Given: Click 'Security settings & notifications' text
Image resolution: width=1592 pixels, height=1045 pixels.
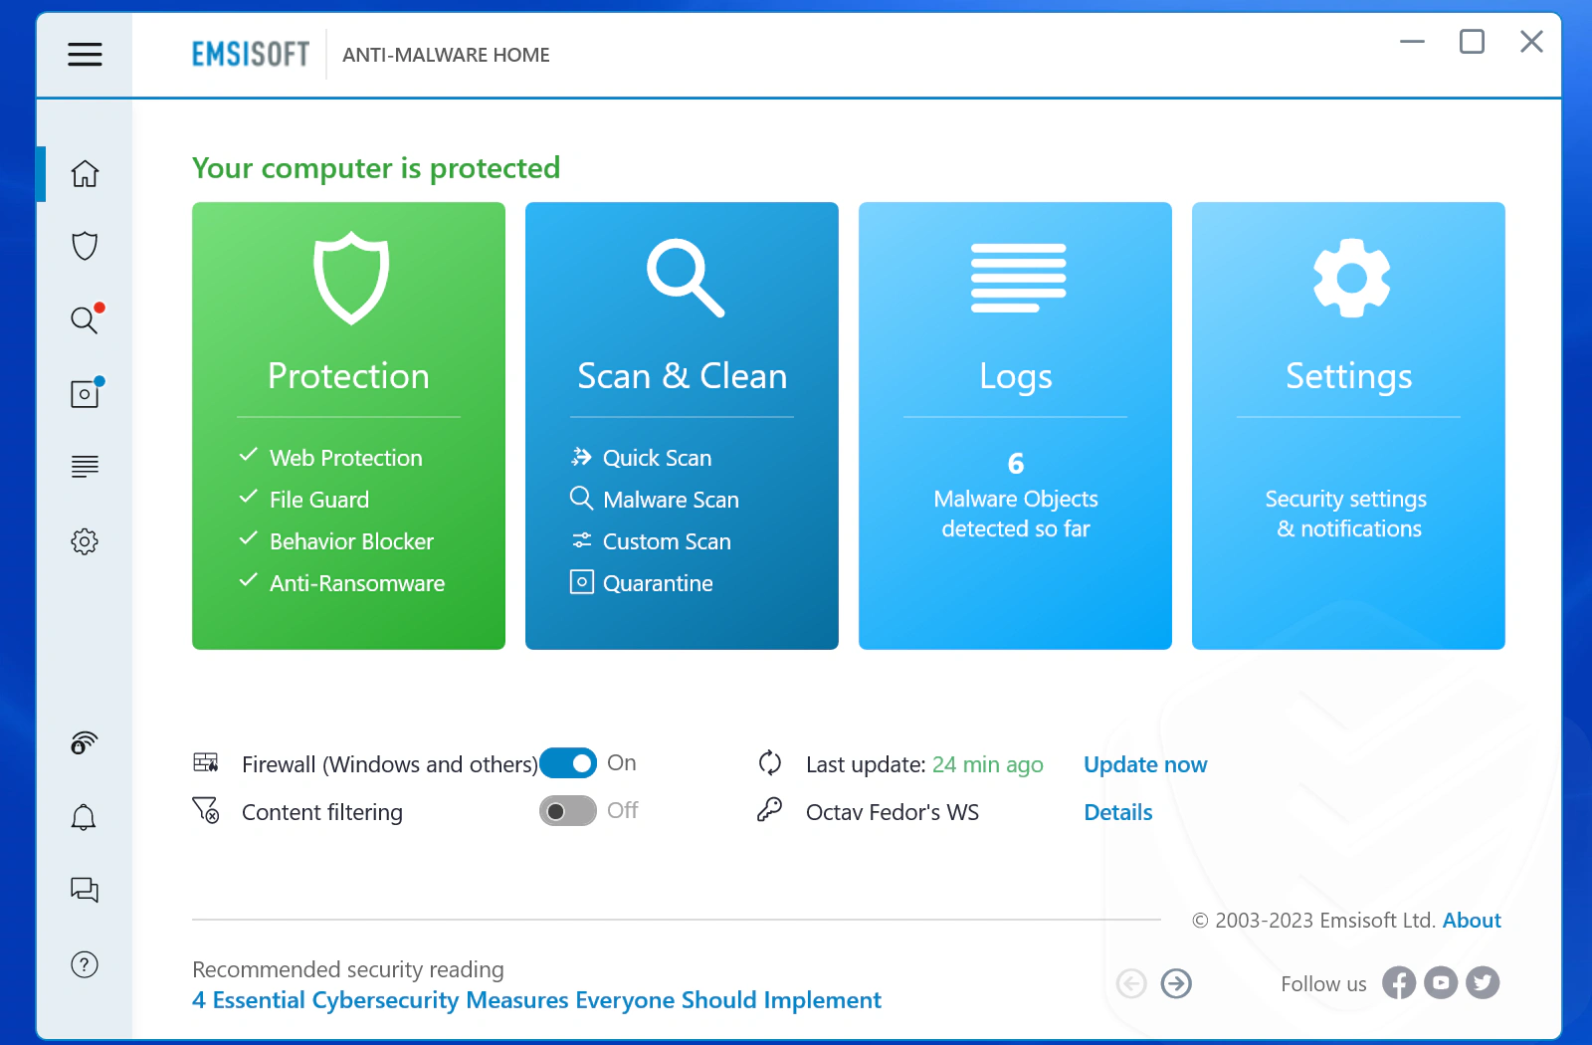Looking at the screenshot, I should click(1348, 514).
